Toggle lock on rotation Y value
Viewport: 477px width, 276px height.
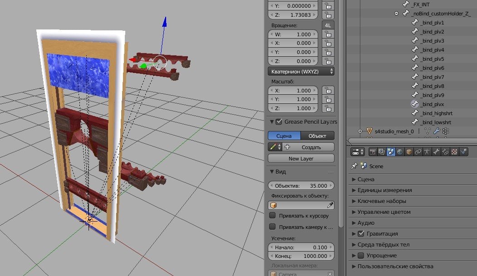pyautogui.click(x=328, y=52)
